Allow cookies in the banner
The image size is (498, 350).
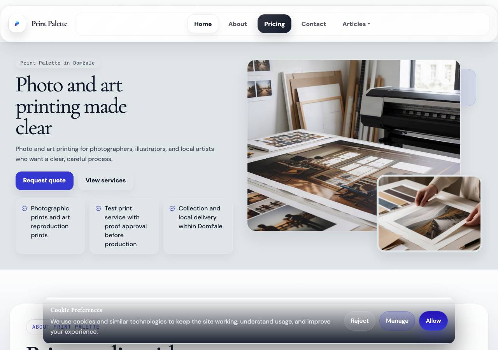pyautogui.click(x=433, y=321)
